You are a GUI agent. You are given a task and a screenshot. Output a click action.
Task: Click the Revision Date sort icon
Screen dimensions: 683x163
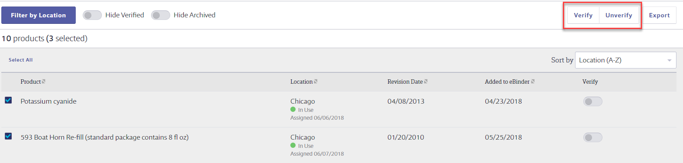[x=426, y=81]
